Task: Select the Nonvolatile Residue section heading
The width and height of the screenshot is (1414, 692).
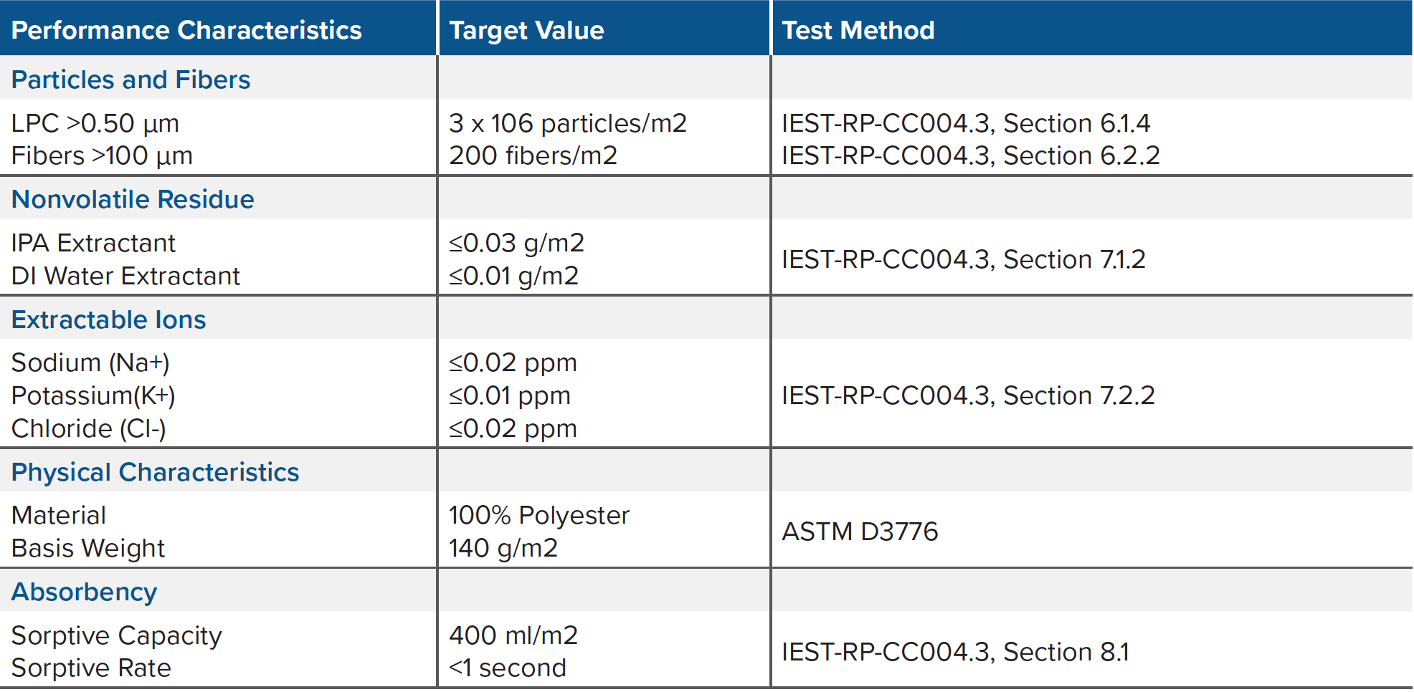Action: point(133,199)
